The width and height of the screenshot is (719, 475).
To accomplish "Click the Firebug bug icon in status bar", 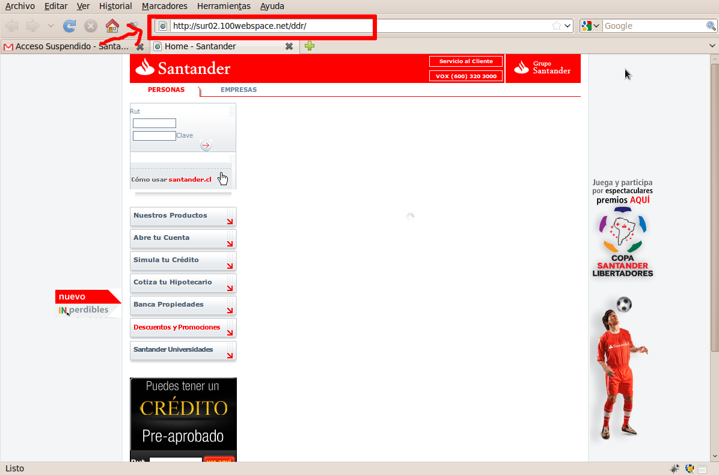I will (x=675, y=468).
